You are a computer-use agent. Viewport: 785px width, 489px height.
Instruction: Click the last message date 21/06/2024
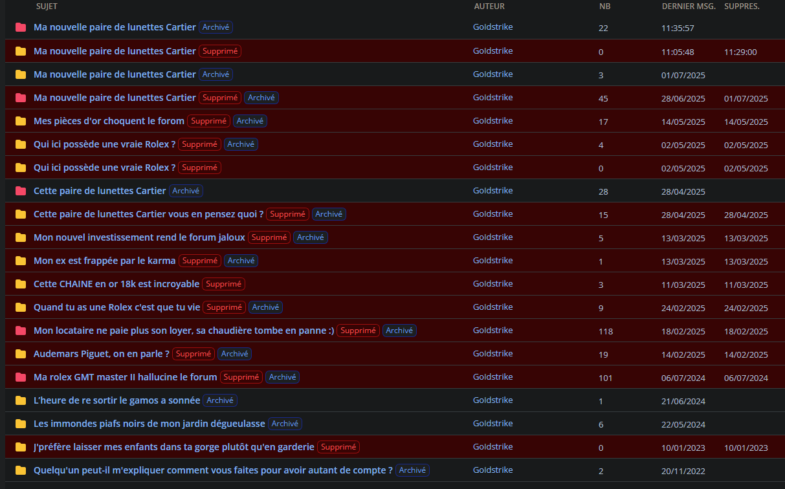[x=683, y=401]
